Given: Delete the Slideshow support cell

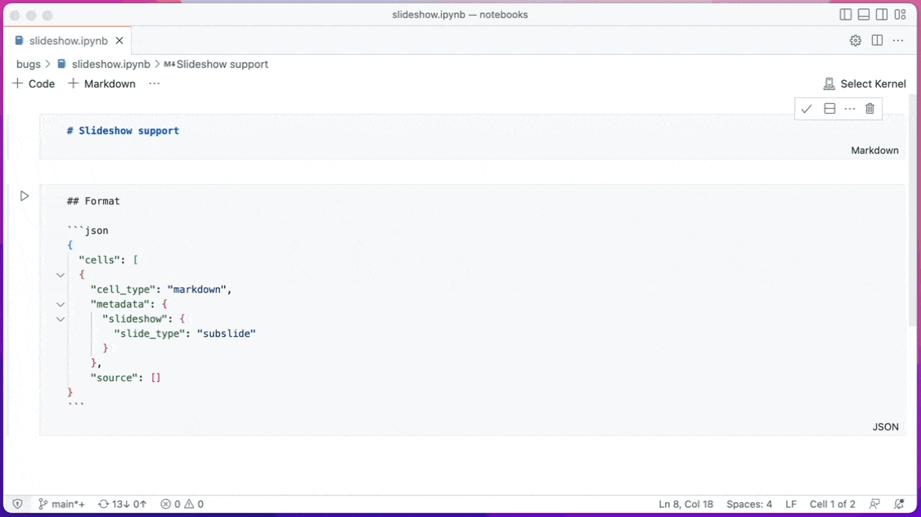Looking at the screenshot, I should click(x=869, y=108).
